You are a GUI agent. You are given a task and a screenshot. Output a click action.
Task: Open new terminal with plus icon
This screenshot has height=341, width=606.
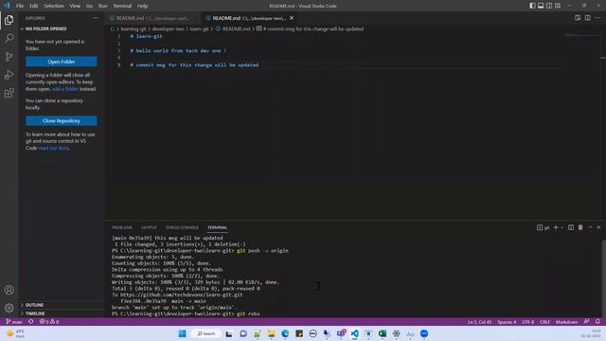556,227
